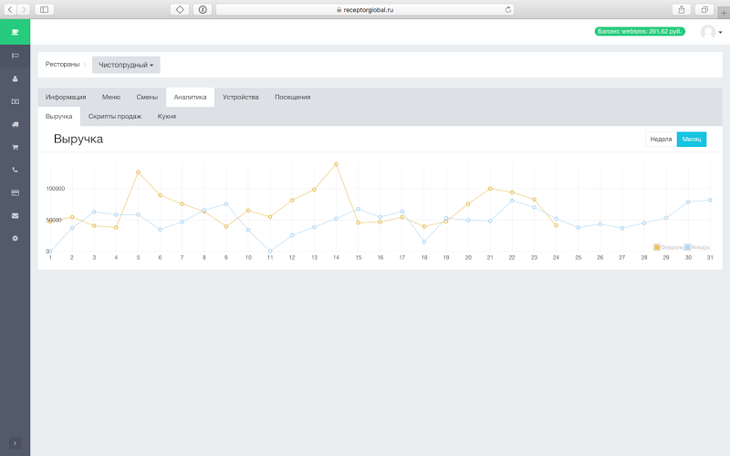Switch chart to Неделя view

(661, 140)
